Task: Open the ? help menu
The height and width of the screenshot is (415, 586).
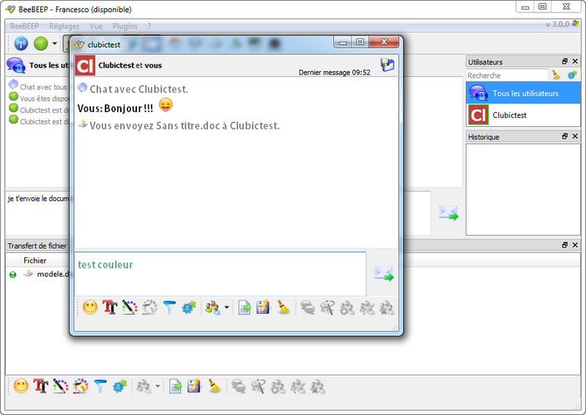Action: [149, 26]
